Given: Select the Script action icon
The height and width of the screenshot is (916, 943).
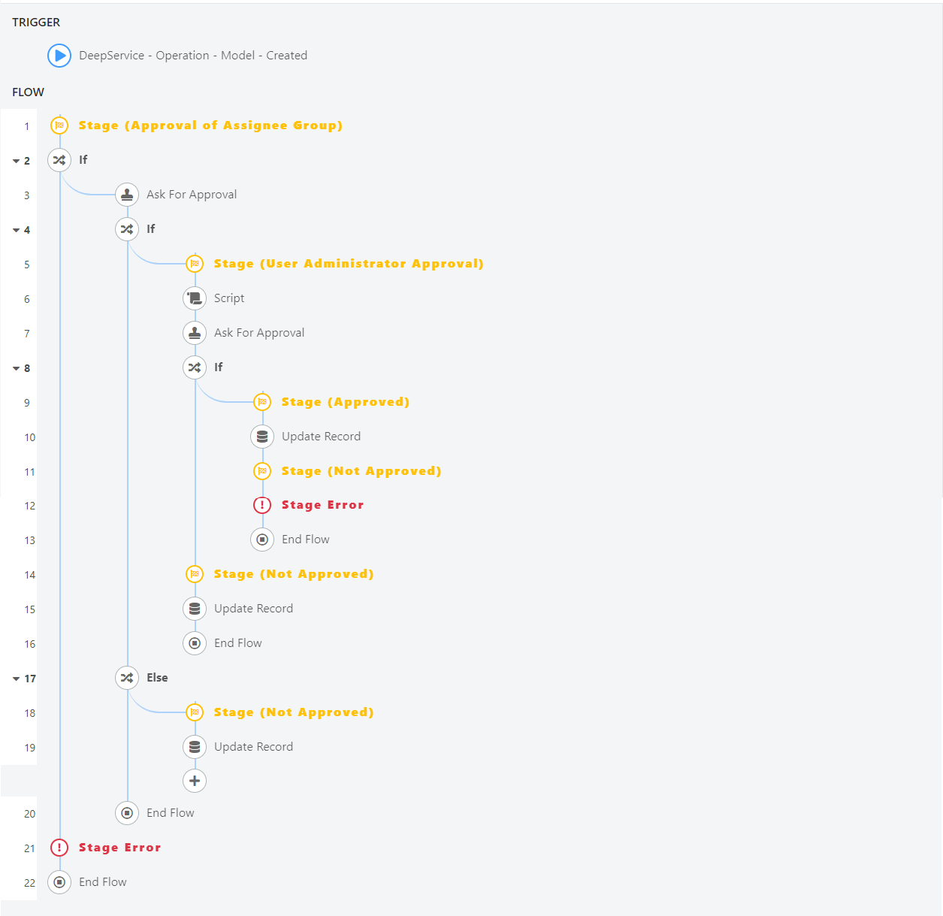Looking at the screenshot, I should coord(195,298).
